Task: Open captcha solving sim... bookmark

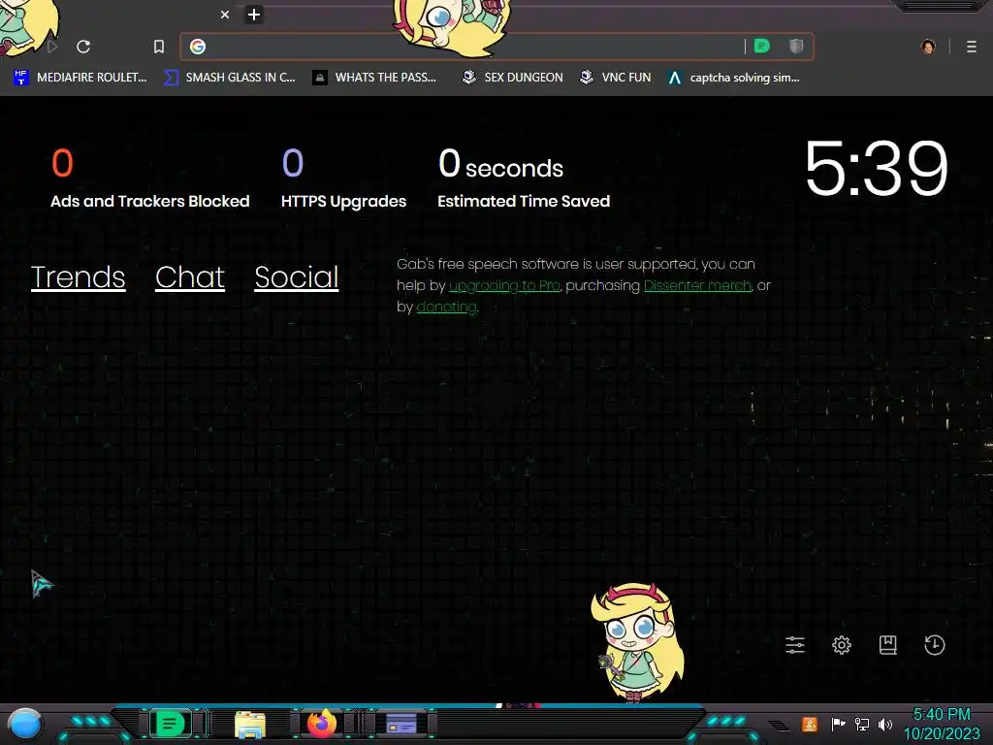Action: (x=734, y=78)
